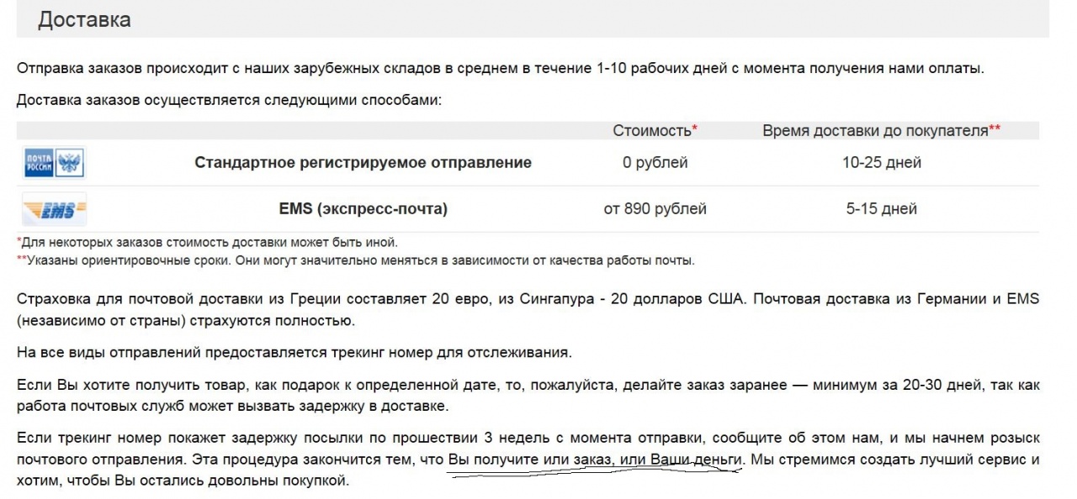The width and height of the screenshot is (1077, 499).
Task: Click the 5-15 дней delivery time
Action: pyautogui.click(x=881, y=209)
